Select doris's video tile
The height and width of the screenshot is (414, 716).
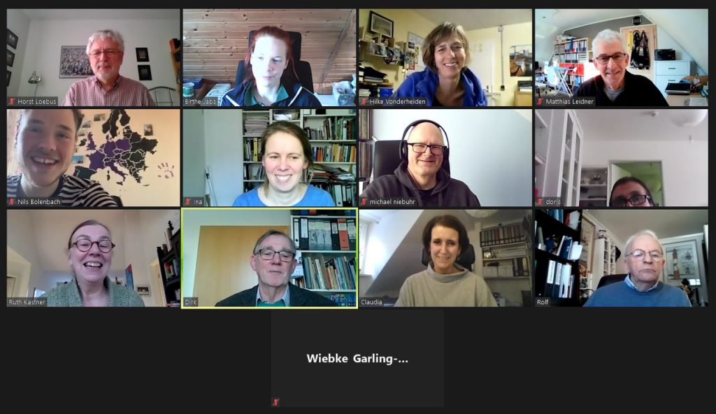point(622,157)
